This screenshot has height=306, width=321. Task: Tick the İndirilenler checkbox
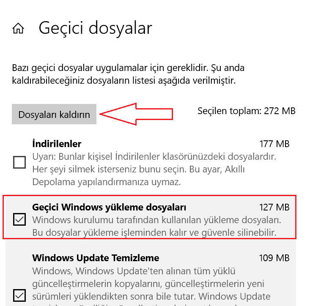click(x=19, y=162)
